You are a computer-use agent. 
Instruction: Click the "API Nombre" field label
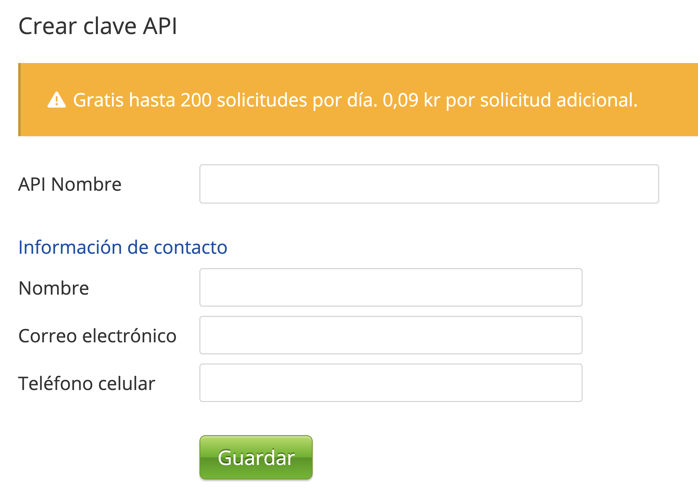[x=70, y=184]
